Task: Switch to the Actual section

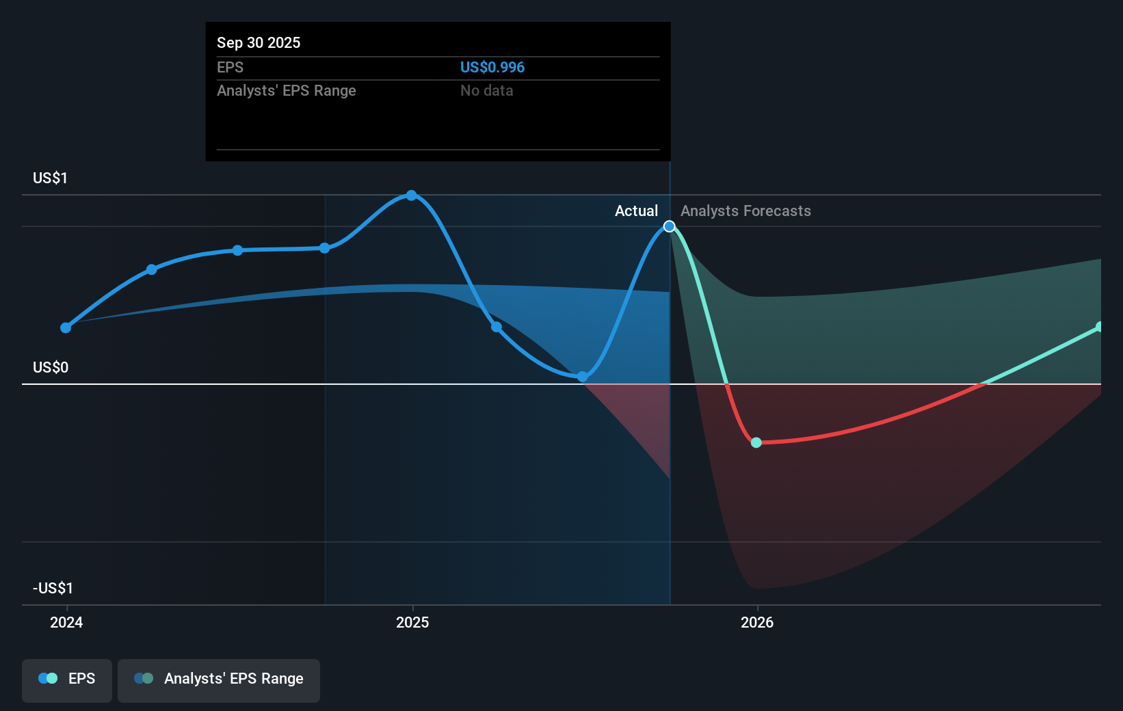Action: 635,211
